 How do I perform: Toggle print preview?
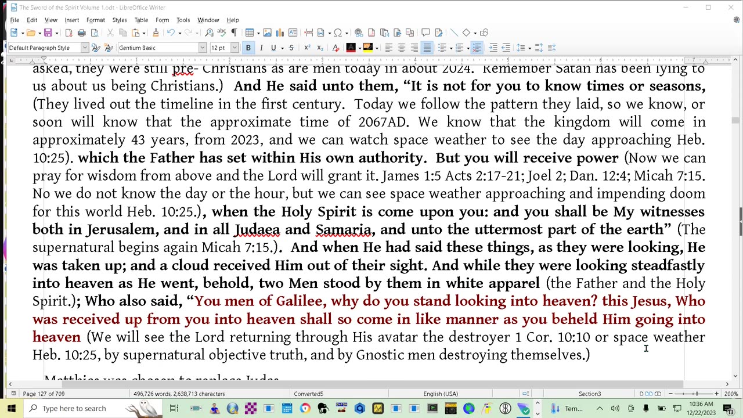95,33
